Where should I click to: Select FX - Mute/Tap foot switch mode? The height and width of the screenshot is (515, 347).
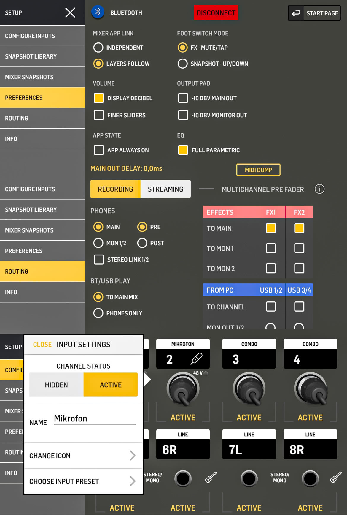[x=182, y=48]
